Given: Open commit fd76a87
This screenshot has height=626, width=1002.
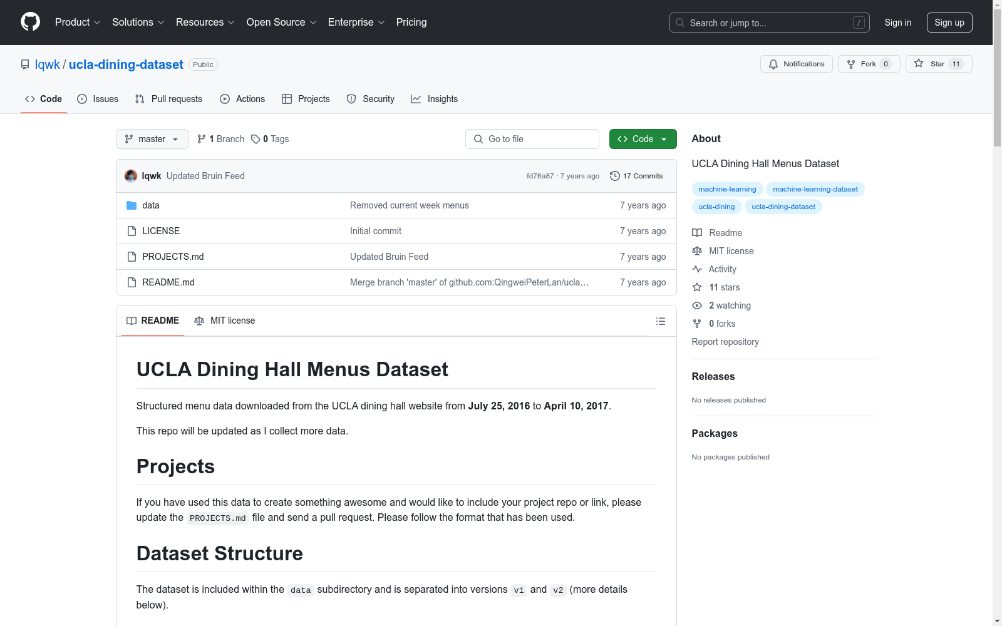Looking at the screenshot, I should pyautogui.click(x=540, y=176).
